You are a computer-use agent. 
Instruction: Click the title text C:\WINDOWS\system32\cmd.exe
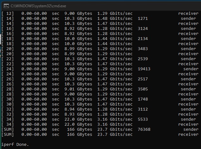39,6
